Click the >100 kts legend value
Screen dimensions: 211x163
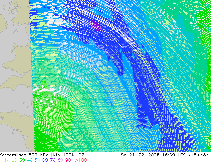(81, 160)
